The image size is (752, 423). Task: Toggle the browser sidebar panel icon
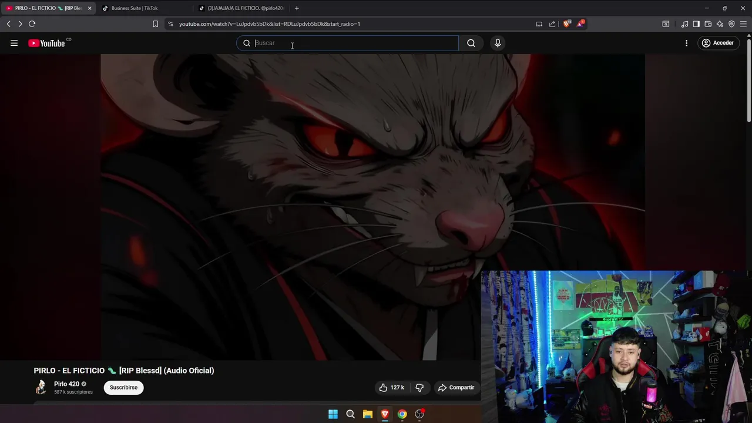[x=696, y=24]
